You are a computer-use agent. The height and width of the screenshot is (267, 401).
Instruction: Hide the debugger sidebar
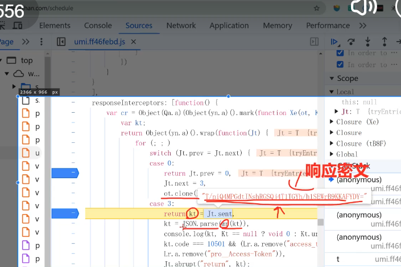tap(315, 42)
